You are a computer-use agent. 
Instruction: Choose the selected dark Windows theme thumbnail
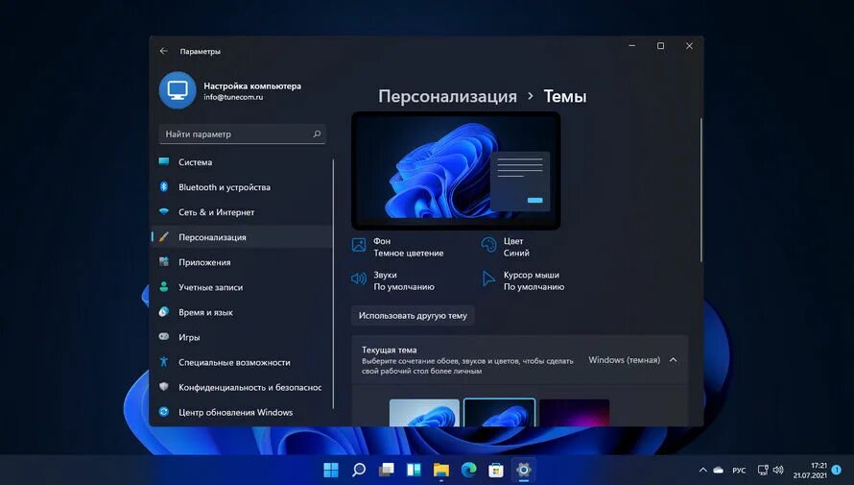click(499, 413)
